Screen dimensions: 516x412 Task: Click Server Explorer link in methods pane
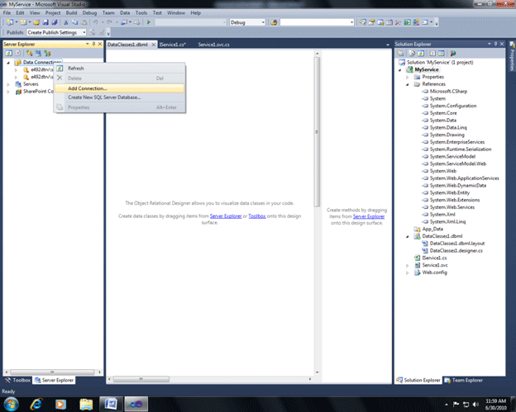[369, 216]
